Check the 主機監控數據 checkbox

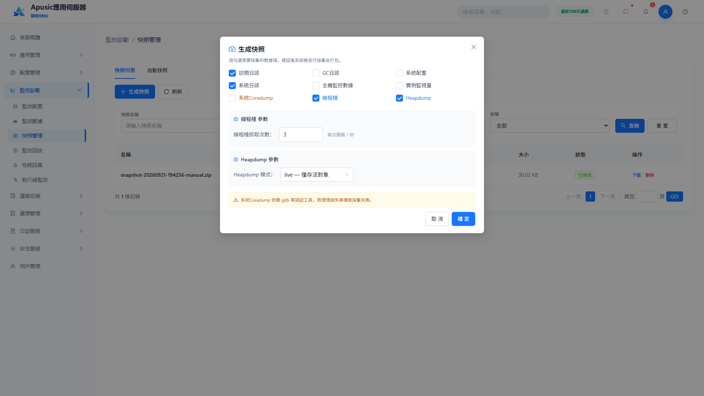[x=316, y=85]
